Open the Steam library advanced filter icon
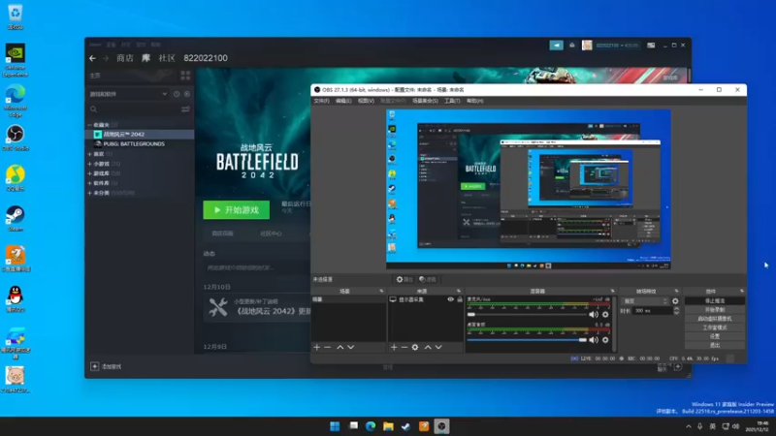Viewport: 776px width, 436px height. (185, 109)
